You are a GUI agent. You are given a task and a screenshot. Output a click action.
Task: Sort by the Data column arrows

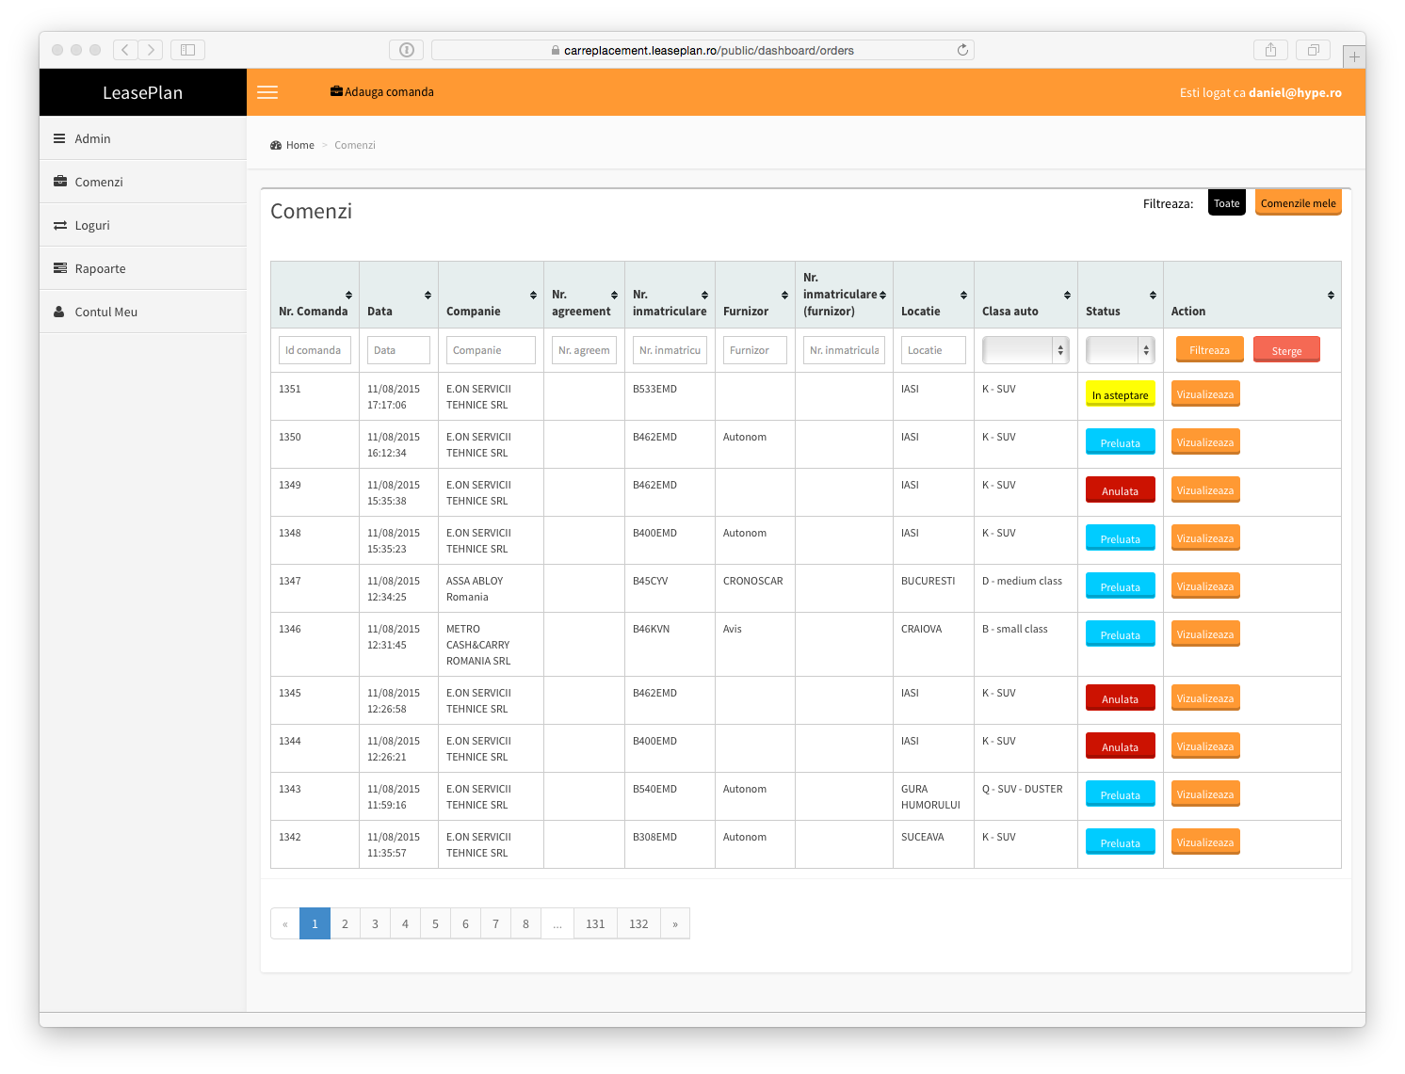click(x=428, y=296)
